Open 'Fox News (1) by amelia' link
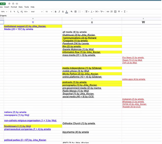 [133, 57]
